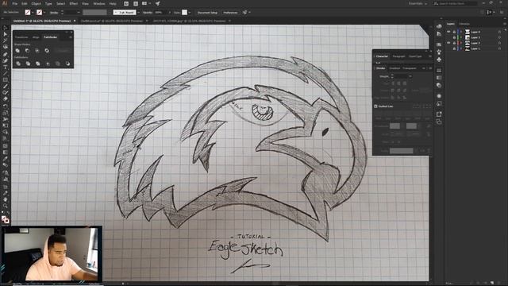This screenshot has height=286, width=508.
Task: Select the Eraser tool
Action: coord(6,99)
